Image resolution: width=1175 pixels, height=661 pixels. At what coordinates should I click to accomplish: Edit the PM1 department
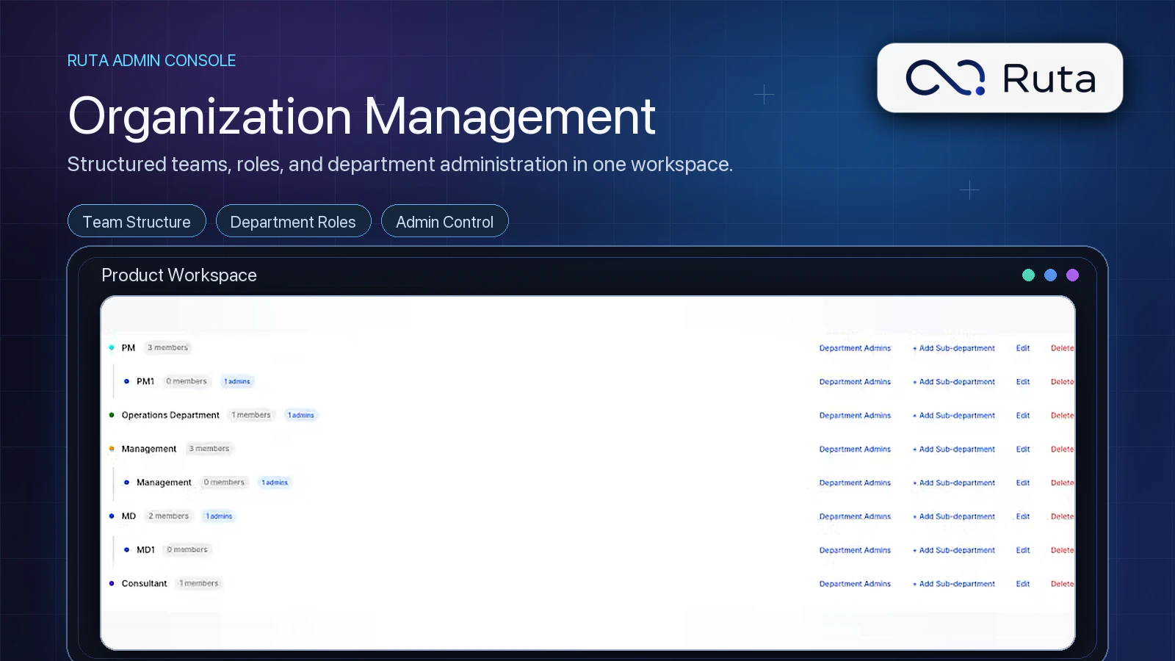(x=1023, y=382)
